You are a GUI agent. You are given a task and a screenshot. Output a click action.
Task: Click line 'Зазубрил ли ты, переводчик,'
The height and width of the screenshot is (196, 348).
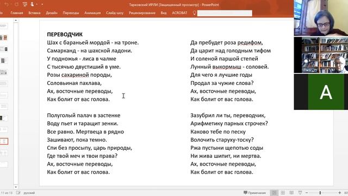(x=228, y=115)
